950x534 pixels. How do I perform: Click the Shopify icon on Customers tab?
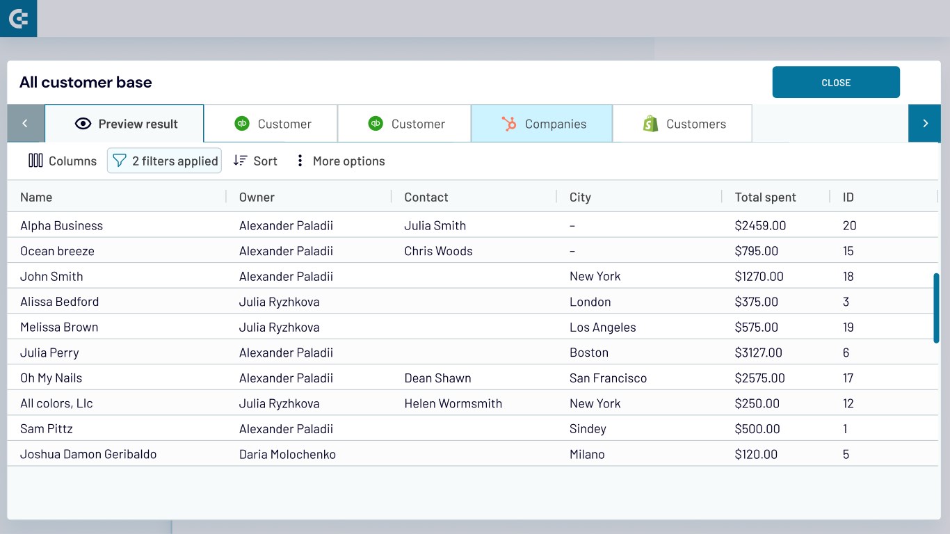tap(650, 124)
